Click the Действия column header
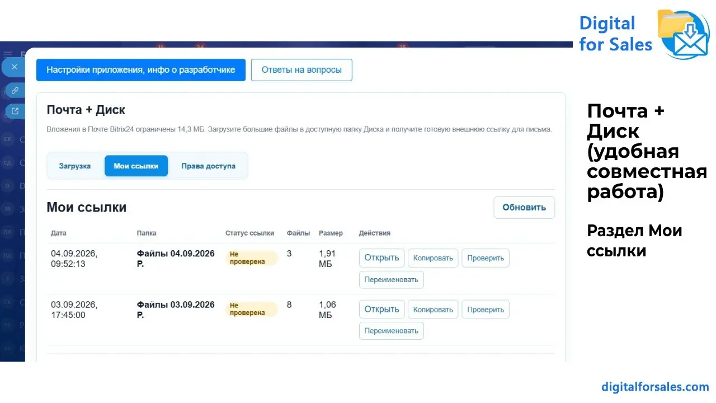Viewport: 716px width, 403px height. [x=375, y=233]
